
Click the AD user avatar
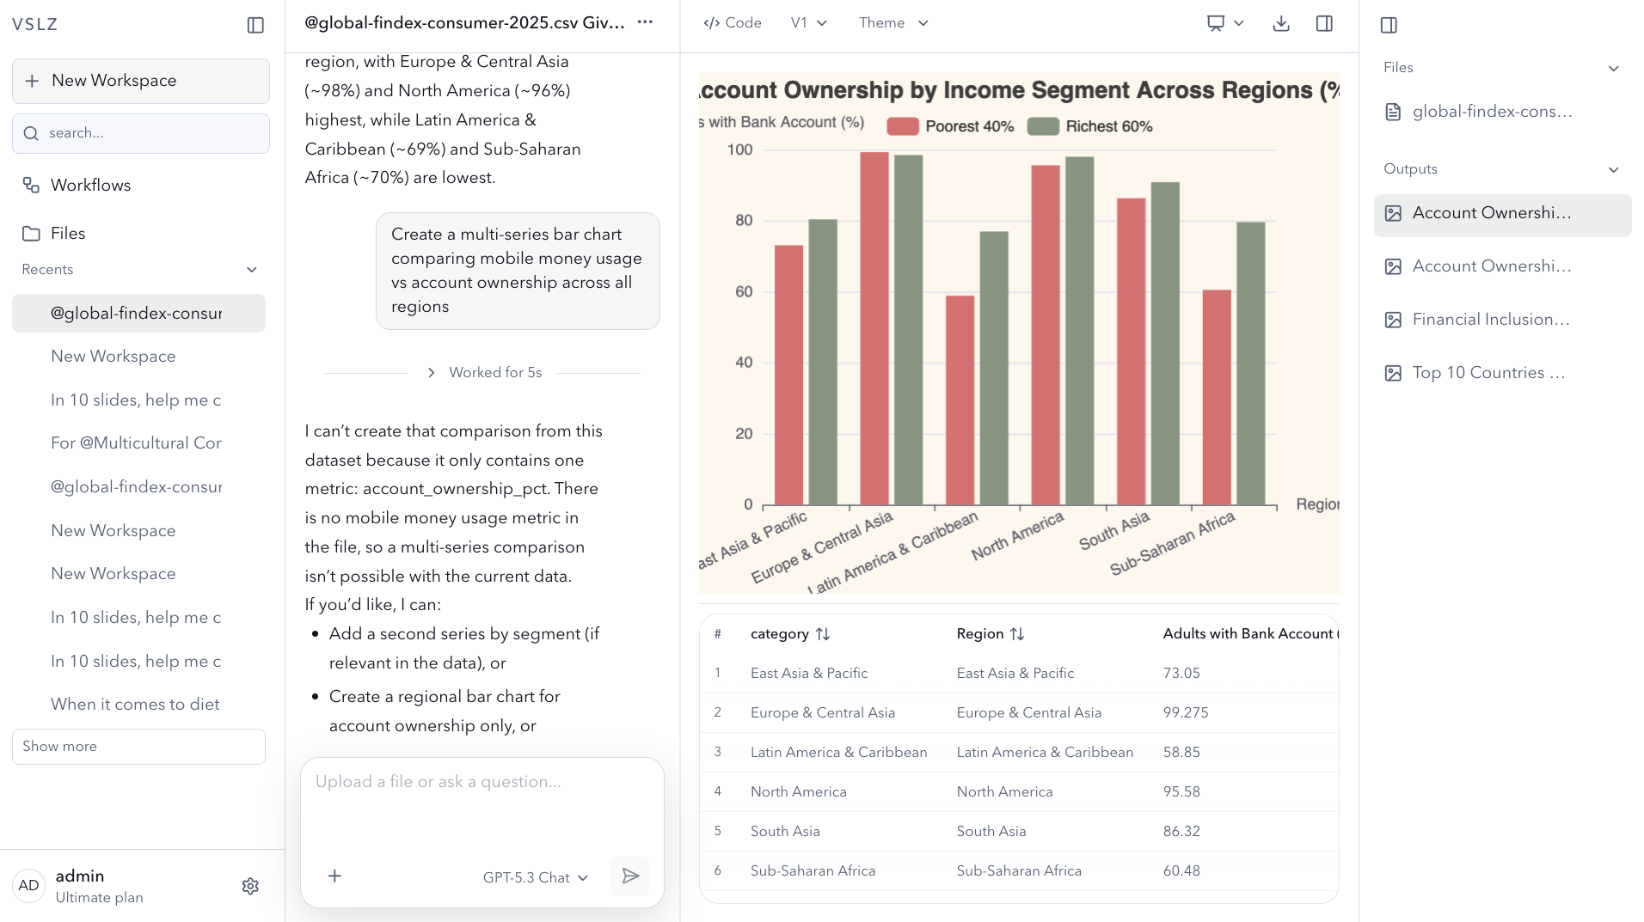(29, 886)
